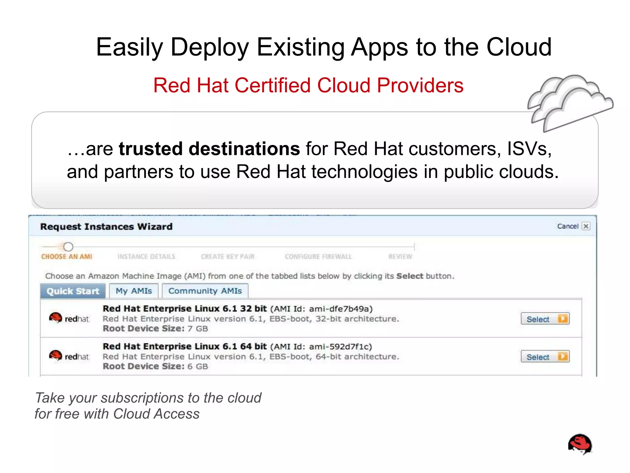Click the 'Request Instances Wizard' title
The image size is (630, 473).
(106, 227)
